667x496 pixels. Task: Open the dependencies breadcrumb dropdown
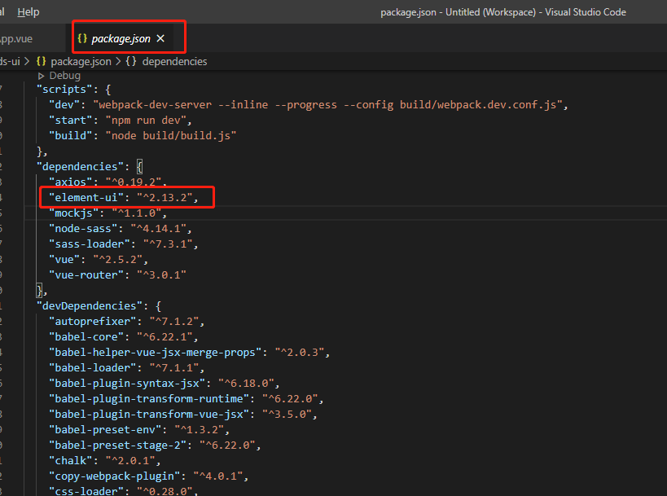click(174, 61)
